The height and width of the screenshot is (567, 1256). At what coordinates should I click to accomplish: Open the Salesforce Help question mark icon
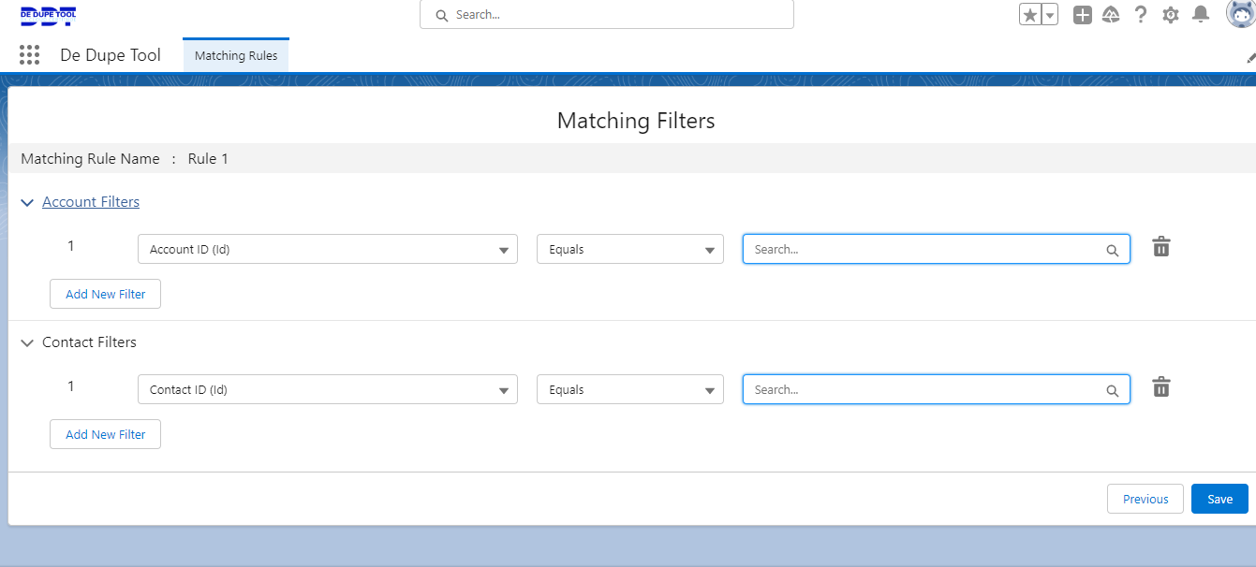pyautogui.click(x=1141, y=15)
